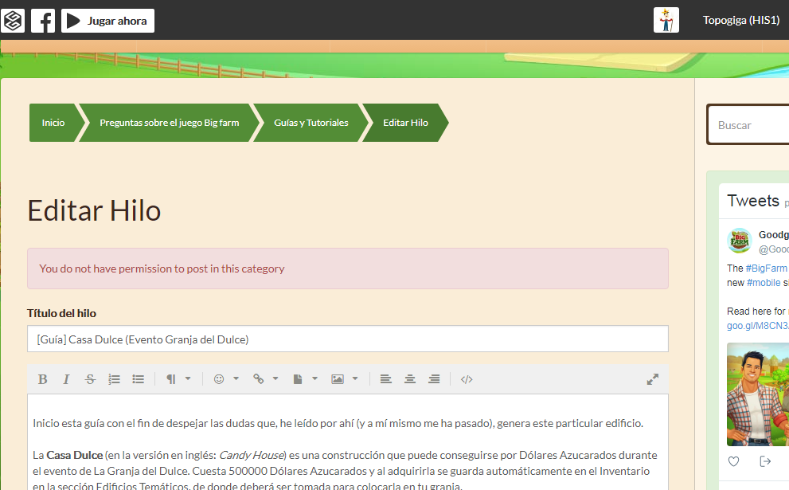Image resolution: width=789 pixels, height=490 pixels.
Task: Open the #BigFarm hashtag link
Action: click(767, 269)
